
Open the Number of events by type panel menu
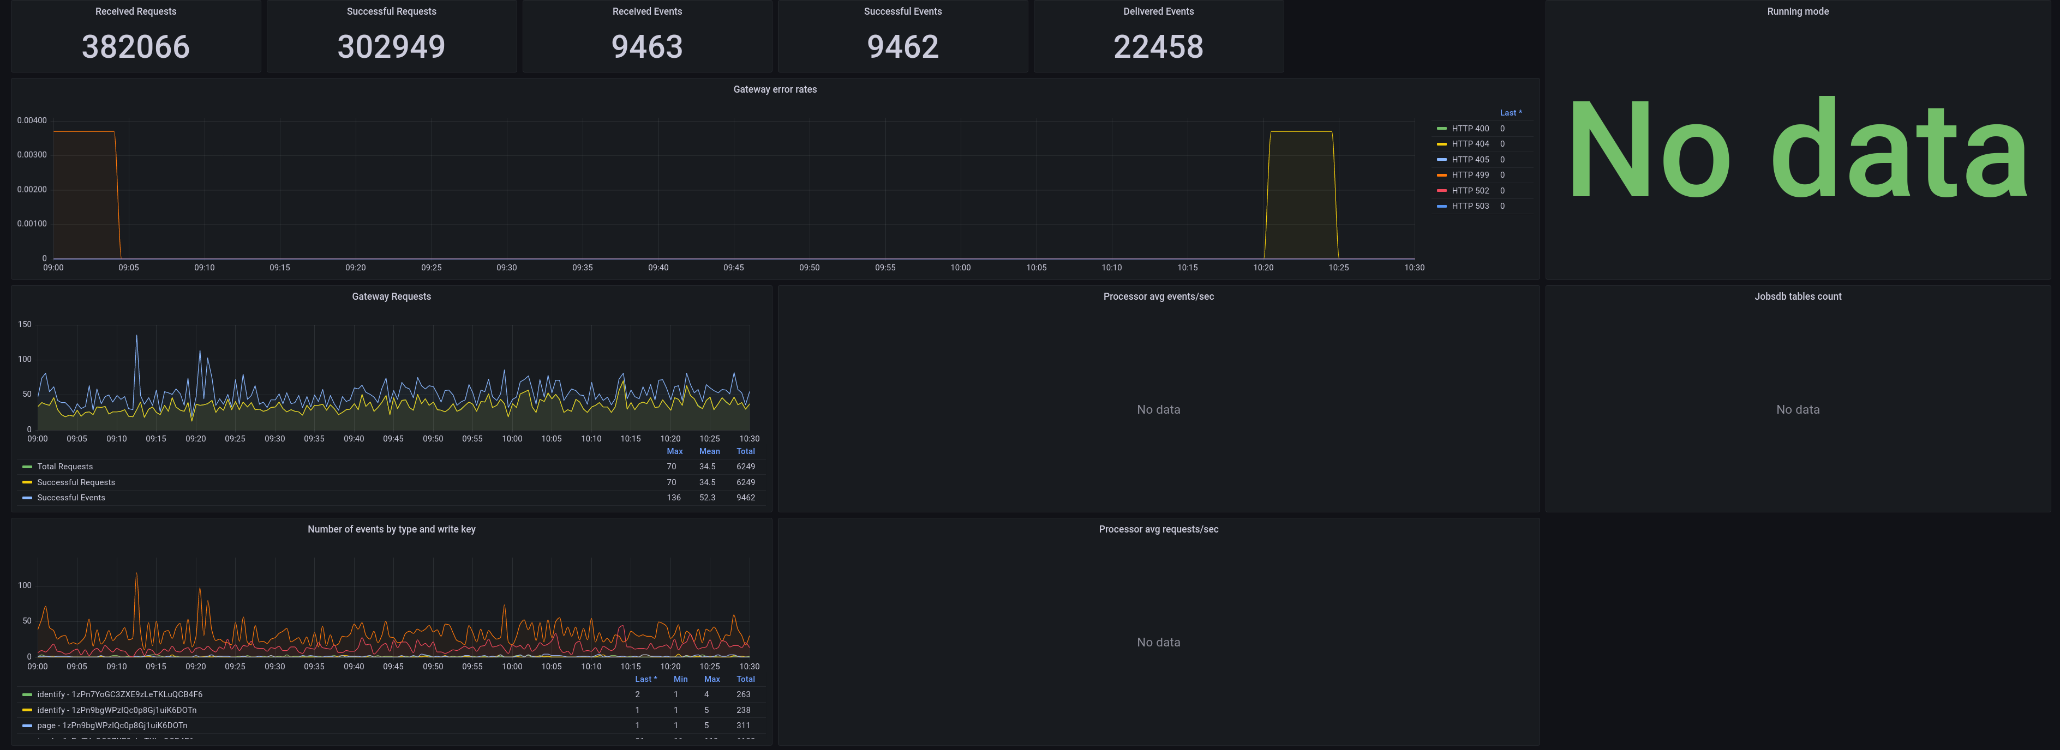click(391, 529)
